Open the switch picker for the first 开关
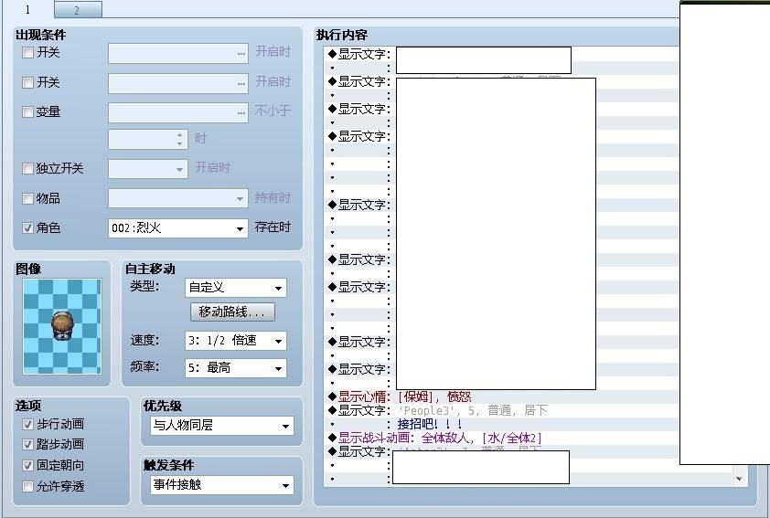The height and width of the screenshot is (518, 770). tap(241, 54)
